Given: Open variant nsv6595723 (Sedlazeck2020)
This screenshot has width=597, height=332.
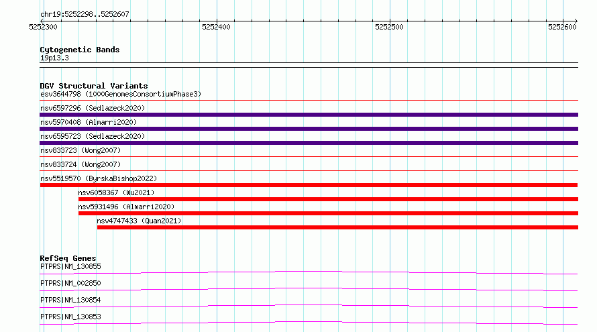Looking at the screenshot, I should 93,136.
